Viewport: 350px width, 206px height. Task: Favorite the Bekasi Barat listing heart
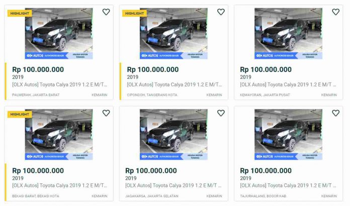(x=106, y=113)
